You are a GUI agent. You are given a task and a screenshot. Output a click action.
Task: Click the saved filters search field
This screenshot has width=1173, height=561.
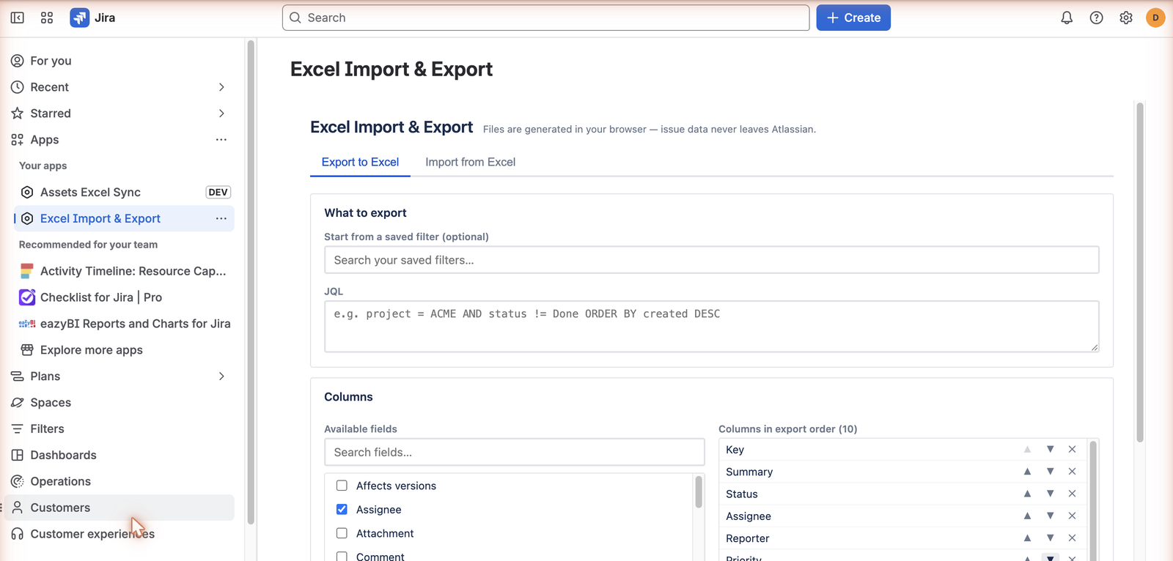[x=711, y=260]
